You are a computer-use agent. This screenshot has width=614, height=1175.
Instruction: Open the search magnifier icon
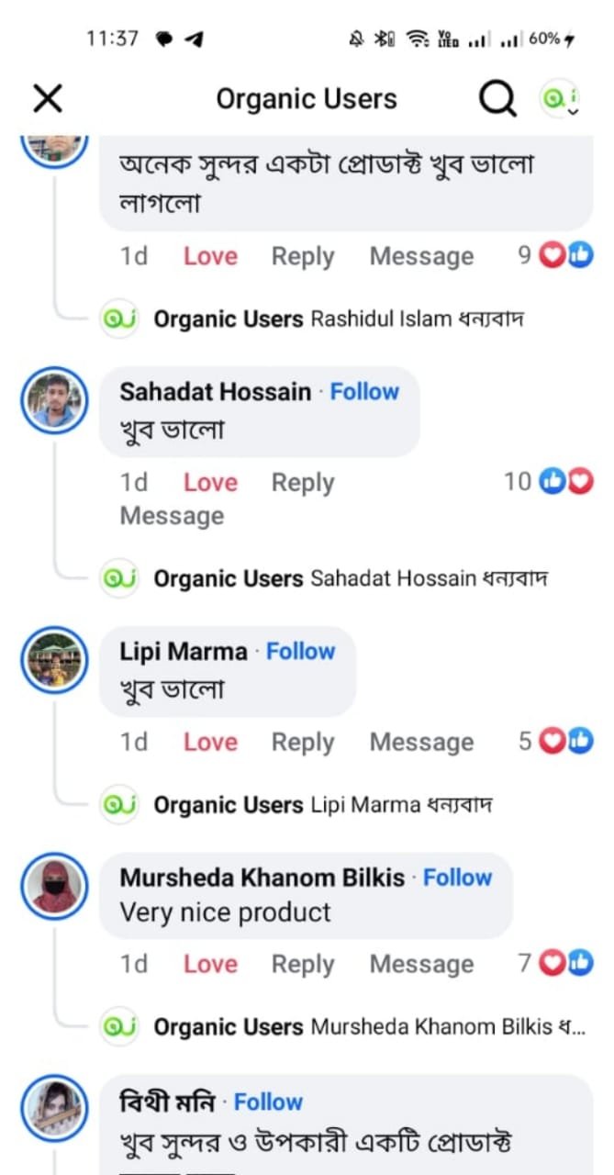coord(497,98)
